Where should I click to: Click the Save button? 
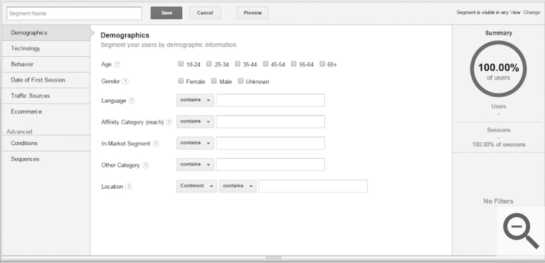click(166, 13)
